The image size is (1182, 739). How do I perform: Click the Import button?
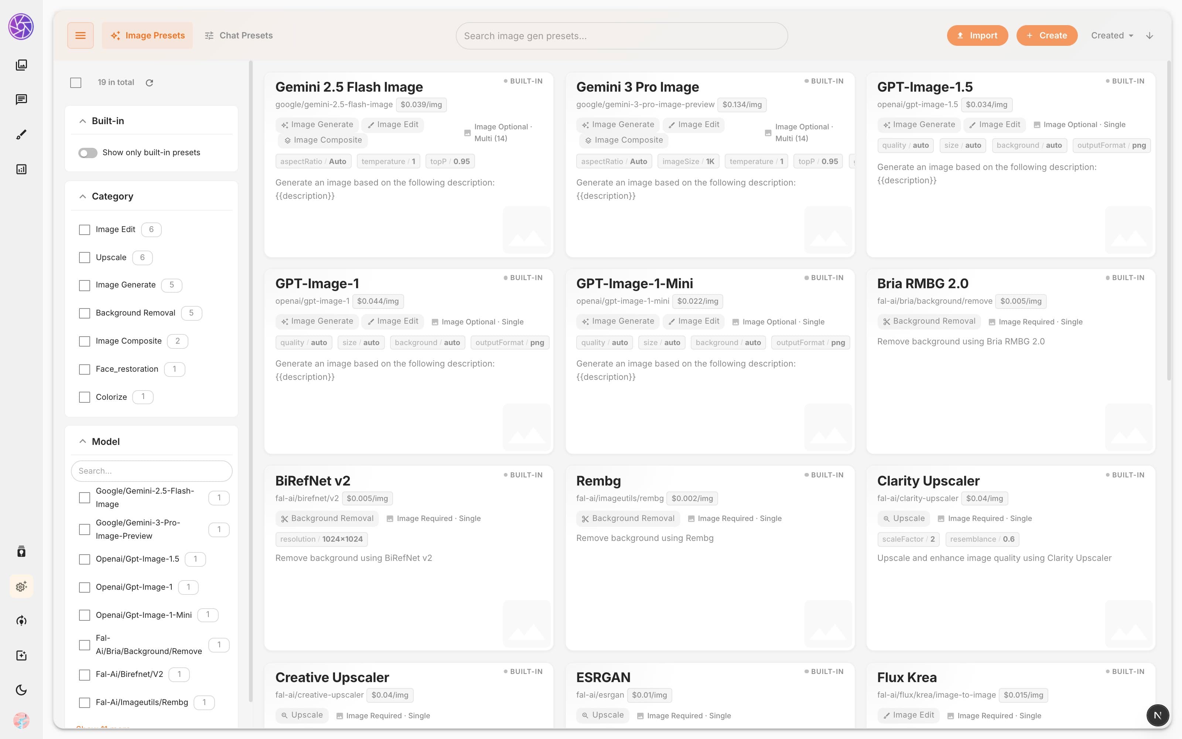coord(977,36)
